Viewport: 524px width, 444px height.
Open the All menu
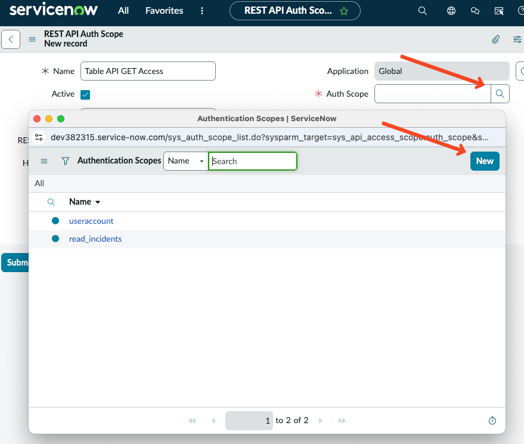(x=123, y=11)
